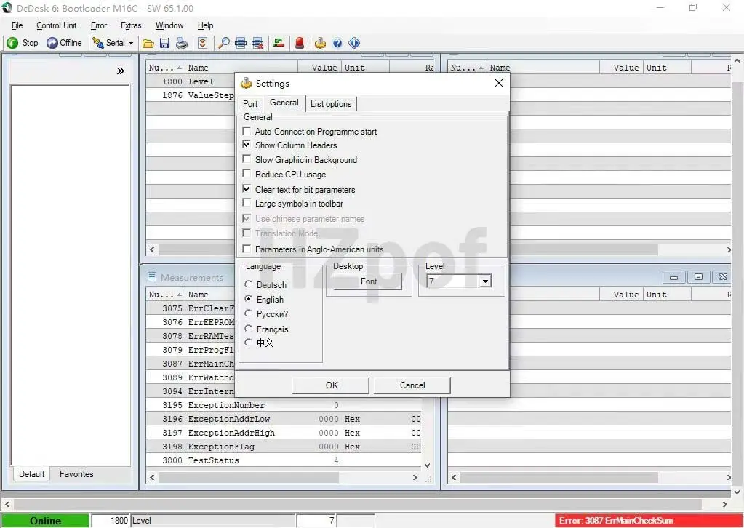Viewport: 744px width, 528px height.
Task: Sort top-right list by Nu... column
Action: (467, 68)
